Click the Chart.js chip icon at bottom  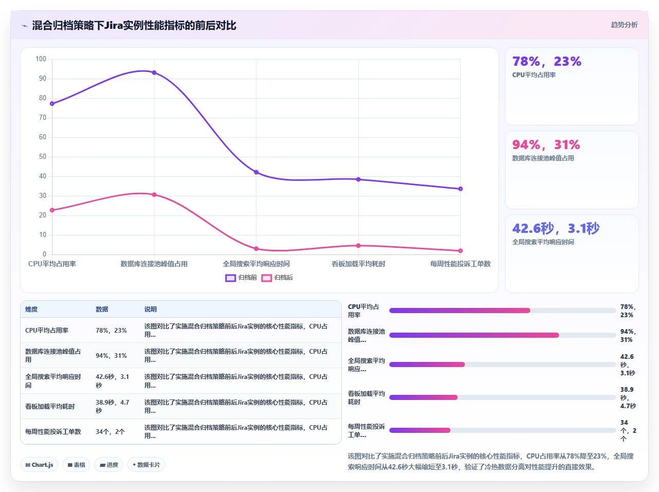[x=28, y=465]
